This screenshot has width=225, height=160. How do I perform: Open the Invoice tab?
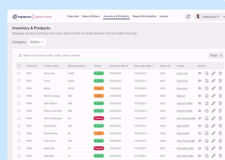[x=164, y=16]
